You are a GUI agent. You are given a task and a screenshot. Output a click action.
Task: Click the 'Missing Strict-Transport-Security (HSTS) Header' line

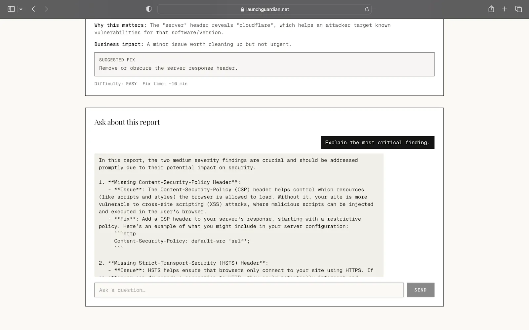[183, 263]
